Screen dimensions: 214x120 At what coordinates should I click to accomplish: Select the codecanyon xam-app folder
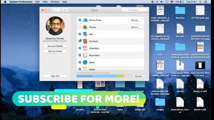pyautogui.click(x=180, y=47)
